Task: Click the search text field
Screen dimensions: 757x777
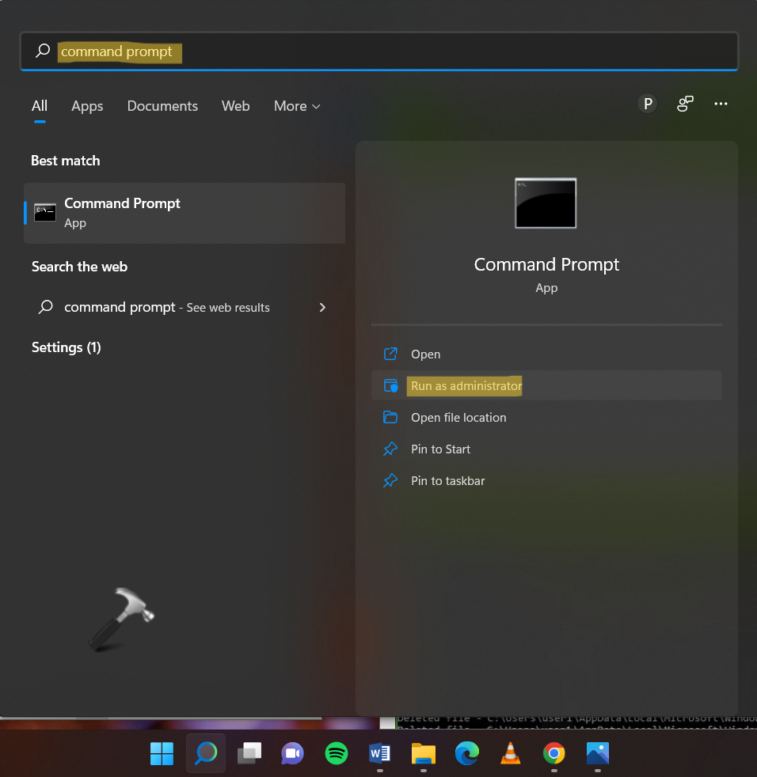Action: pos(396,52)
